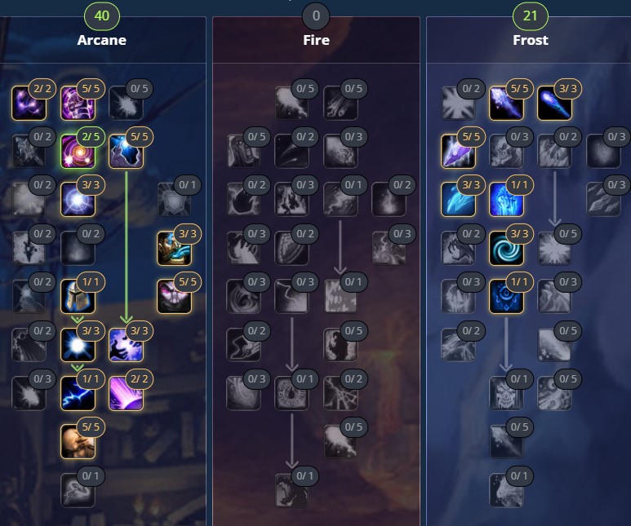Viewport: 631px width, 526px height.
Task: Select the Mind Mastery face talent at 5/5
Action: (78, 441)
